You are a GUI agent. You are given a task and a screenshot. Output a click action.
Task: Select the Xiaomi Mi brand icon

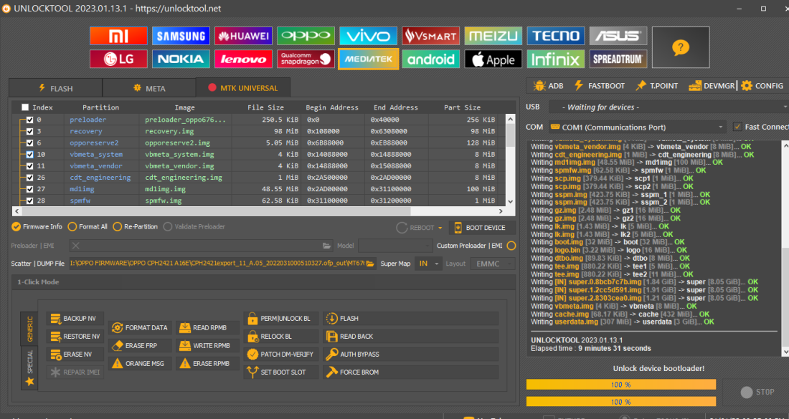point(118,36)
